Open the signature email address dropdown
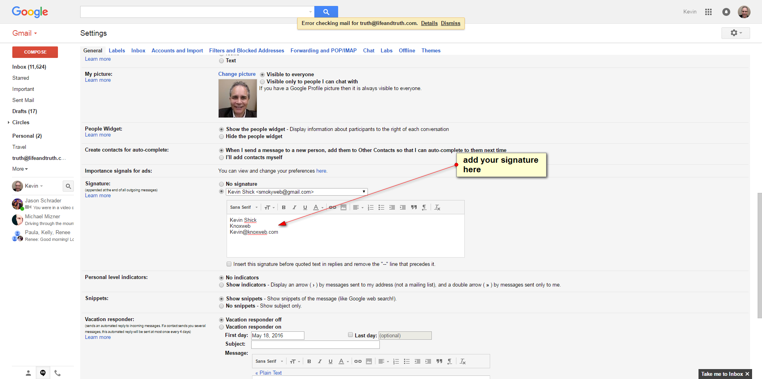Screen dimensions: 762x379 297,192
